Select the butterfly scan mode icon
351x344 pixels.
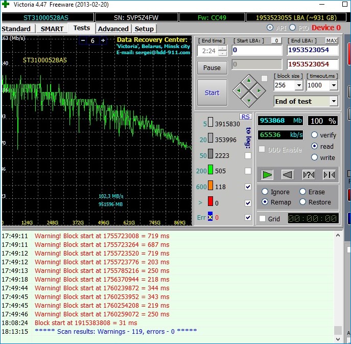click(329, 175)
